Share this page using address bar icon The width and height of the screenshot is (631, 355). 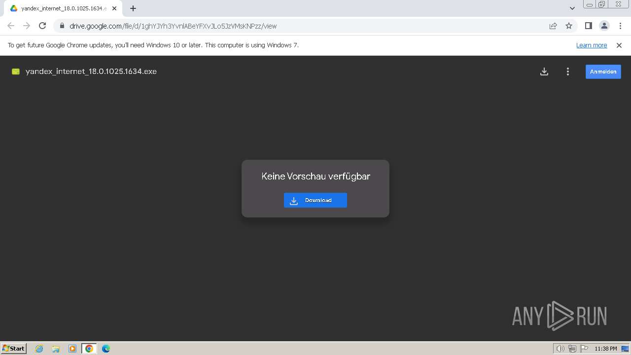click(x=553, y=26)
